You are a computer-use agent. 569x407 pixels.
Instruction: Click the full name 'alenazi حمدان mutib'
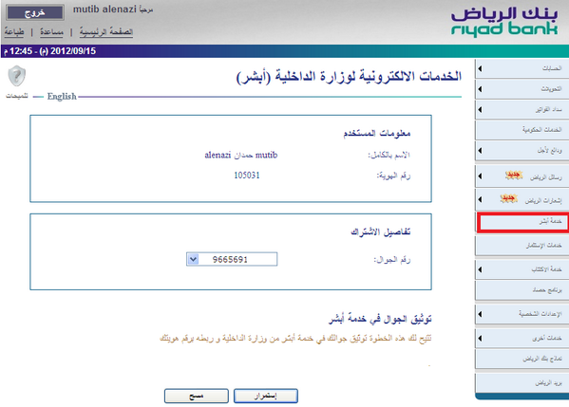click(x=241, y=156)
